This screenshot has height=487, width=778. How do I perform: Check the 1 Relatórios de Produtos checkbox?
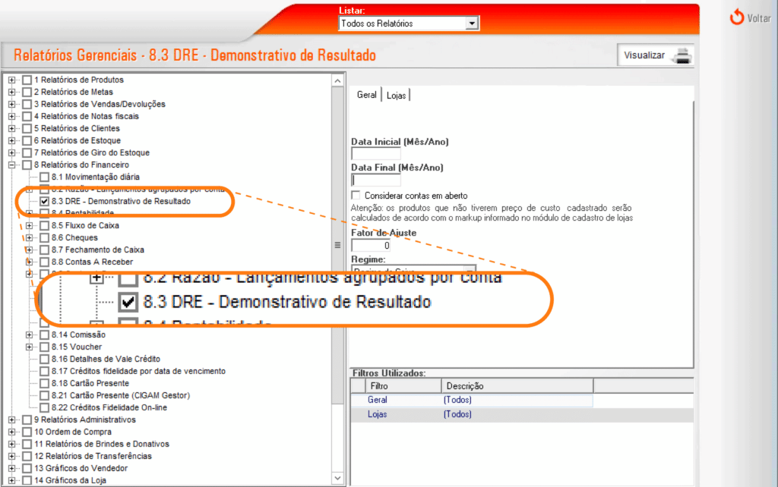pos(27,80)
